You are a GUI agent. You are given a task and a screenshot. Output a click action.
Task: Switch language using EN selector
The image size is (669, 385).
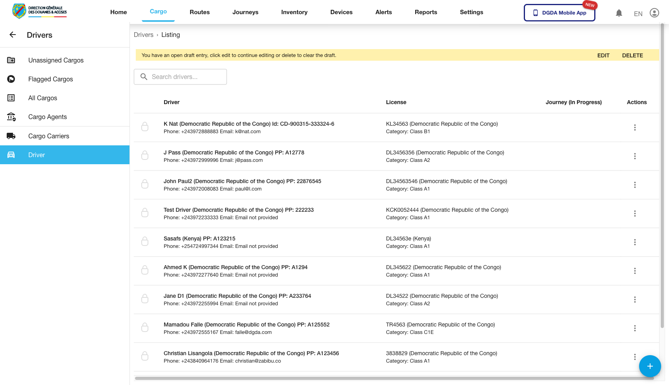pos(638,14)
